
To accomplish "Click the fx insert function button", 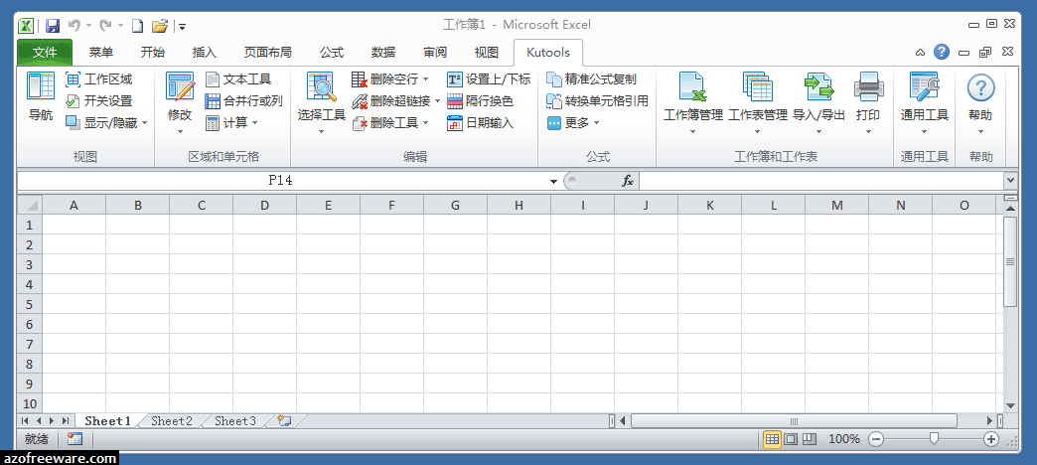I will [628, 181].
